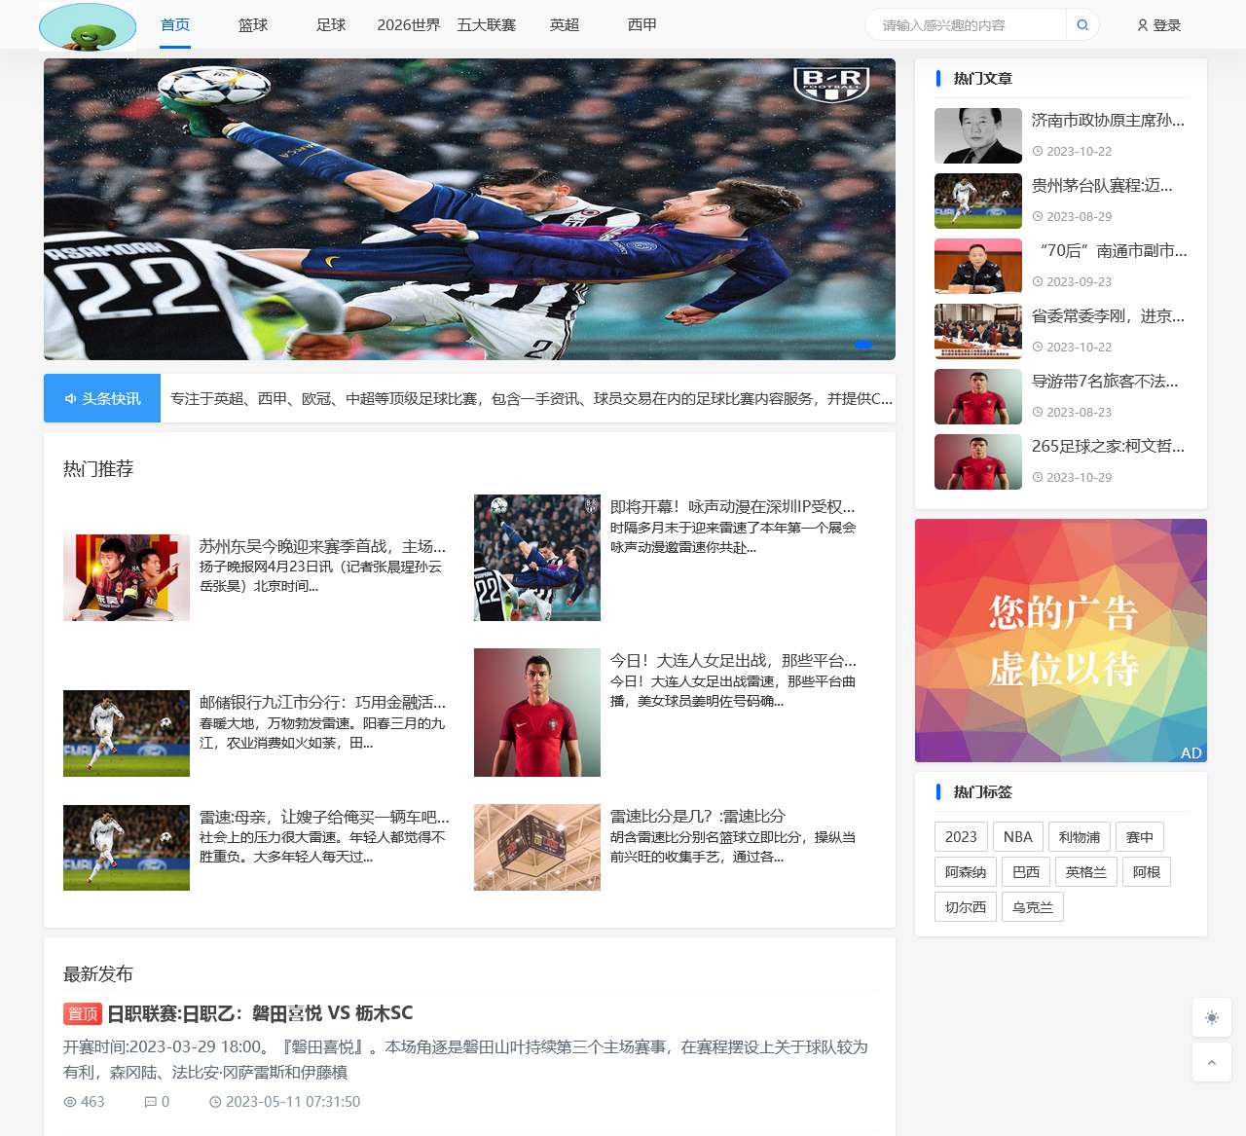The width and height of the screenshot is (1246, 1136).
Task: Click the 置顶 pinned badge
Action: click(x=83, y=1013)
